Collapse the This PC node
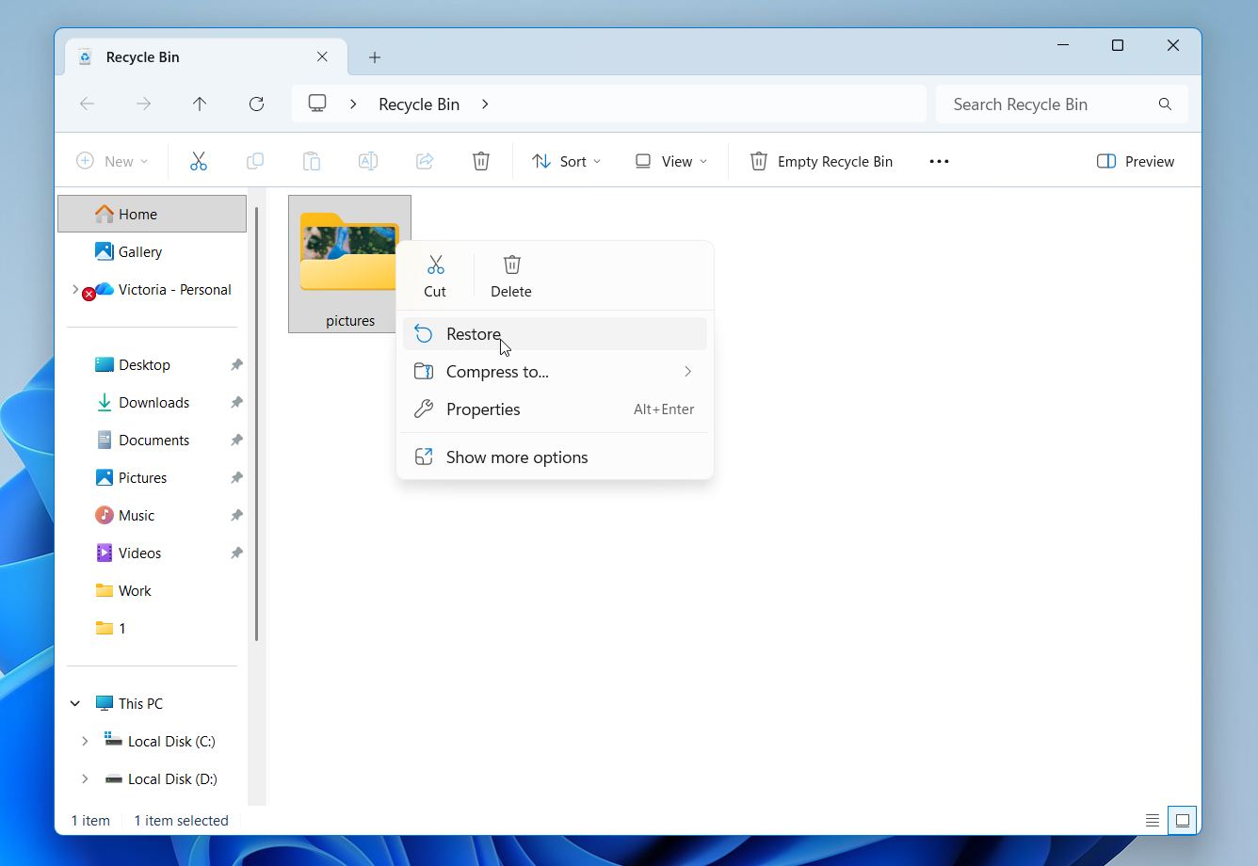 [75, 703]
